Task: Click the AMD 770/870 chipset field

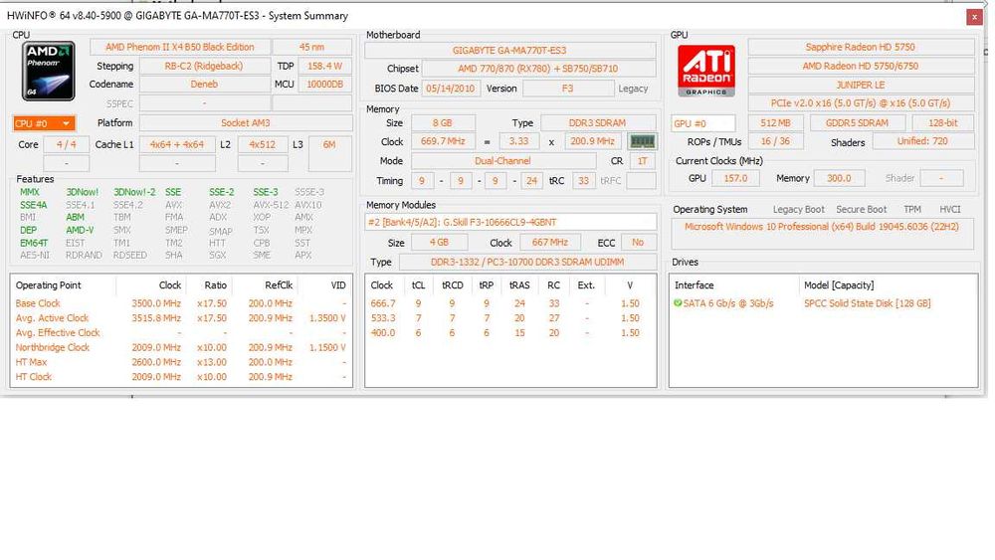Action: [538, 69]
